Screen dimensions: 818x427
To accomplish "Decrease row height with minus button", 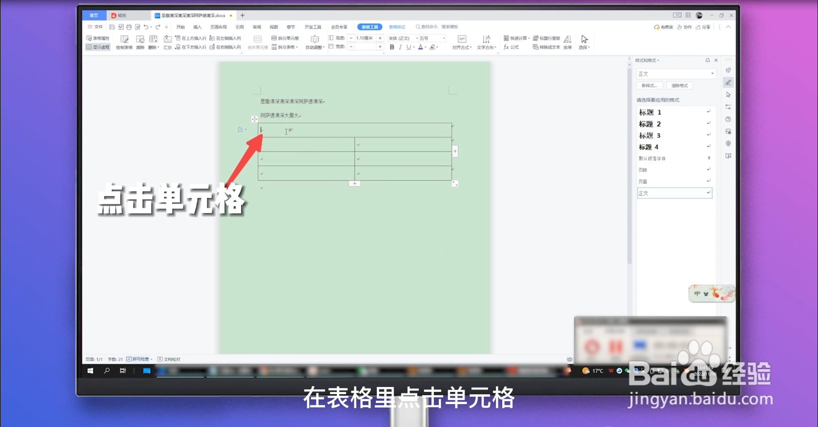I will (351, 38).
